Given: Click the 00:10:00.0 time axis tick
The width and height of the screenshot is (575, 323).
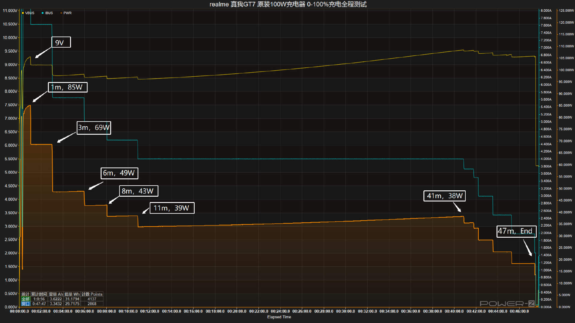Looking at the screenshot, I should tap(128, 311).
